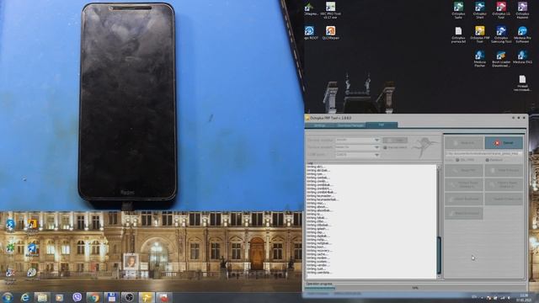Screen dimensions: 539x303
Task: Open the Octoplus LG Tool desktop shortcut
Action: point(501,10)
